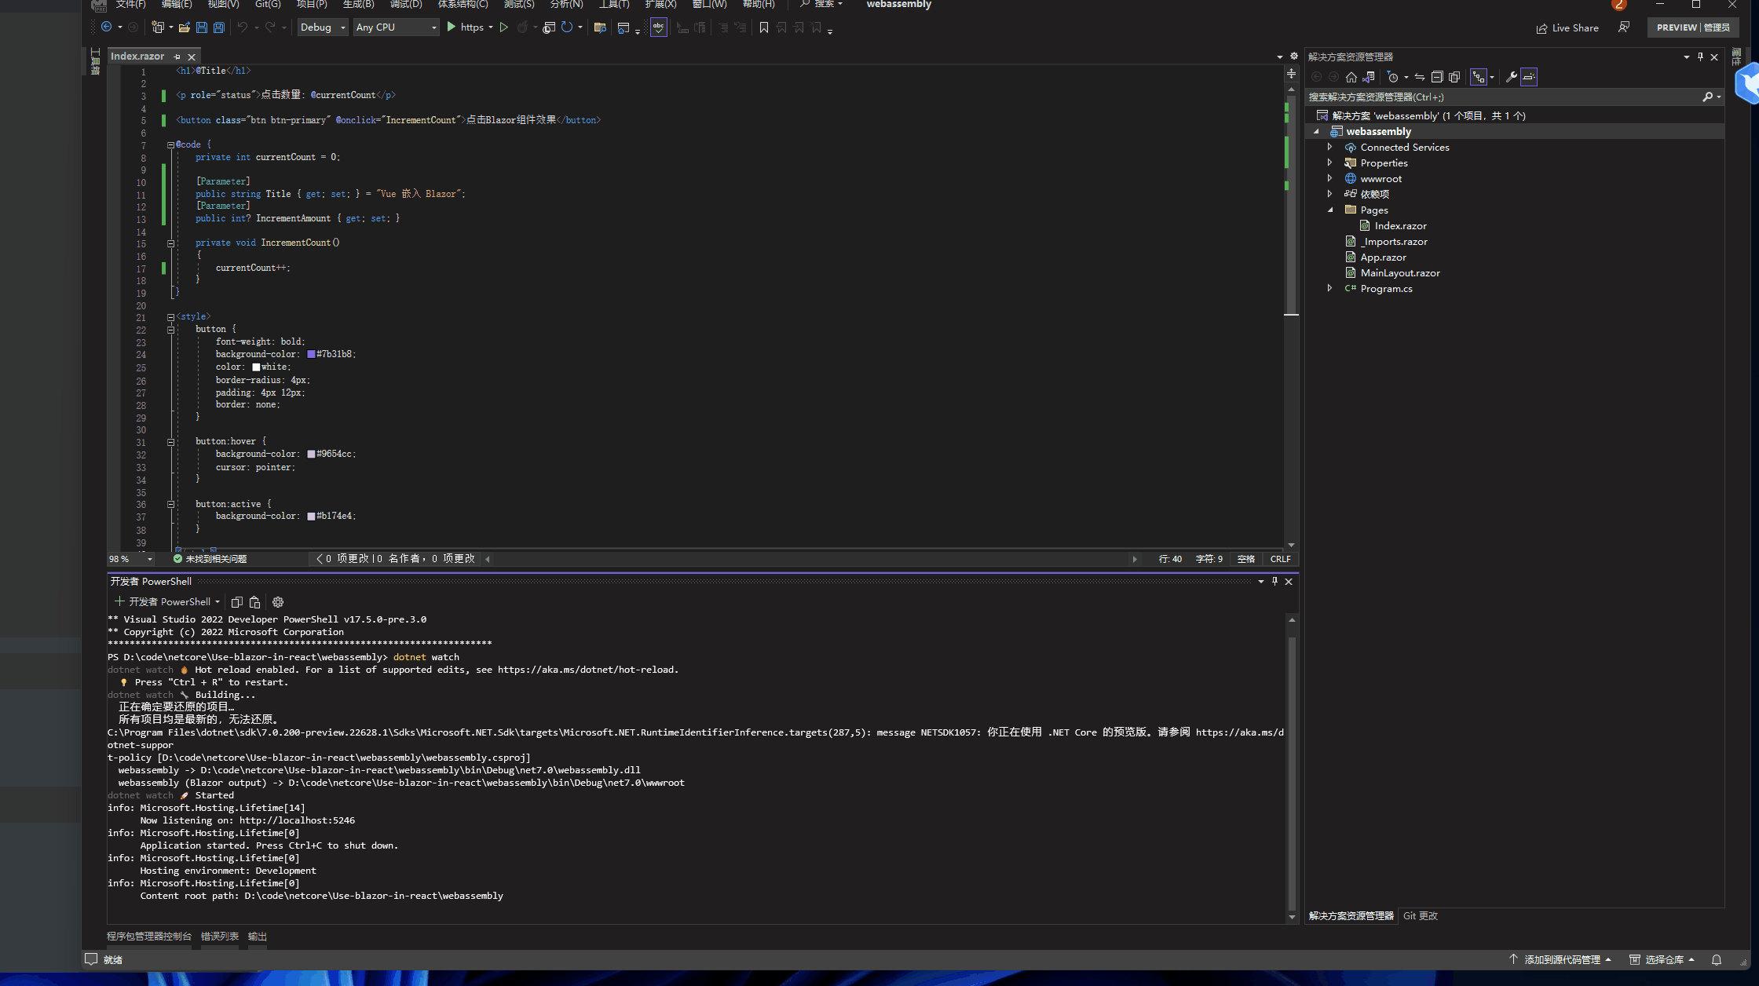Toggle the nested files view button

(x=1479, y=77)
